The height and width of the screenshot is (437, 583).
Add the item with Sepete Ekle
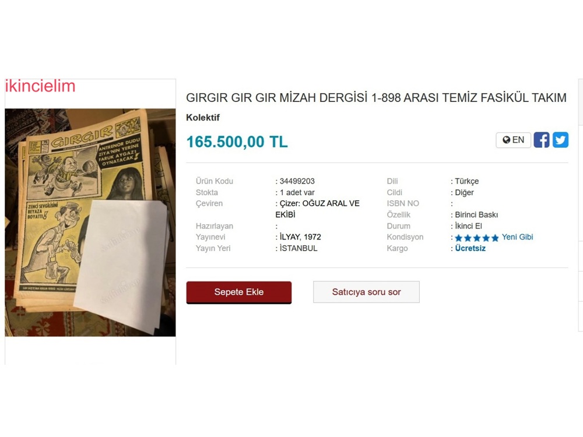pyautogui.click(x=238, y=292)
